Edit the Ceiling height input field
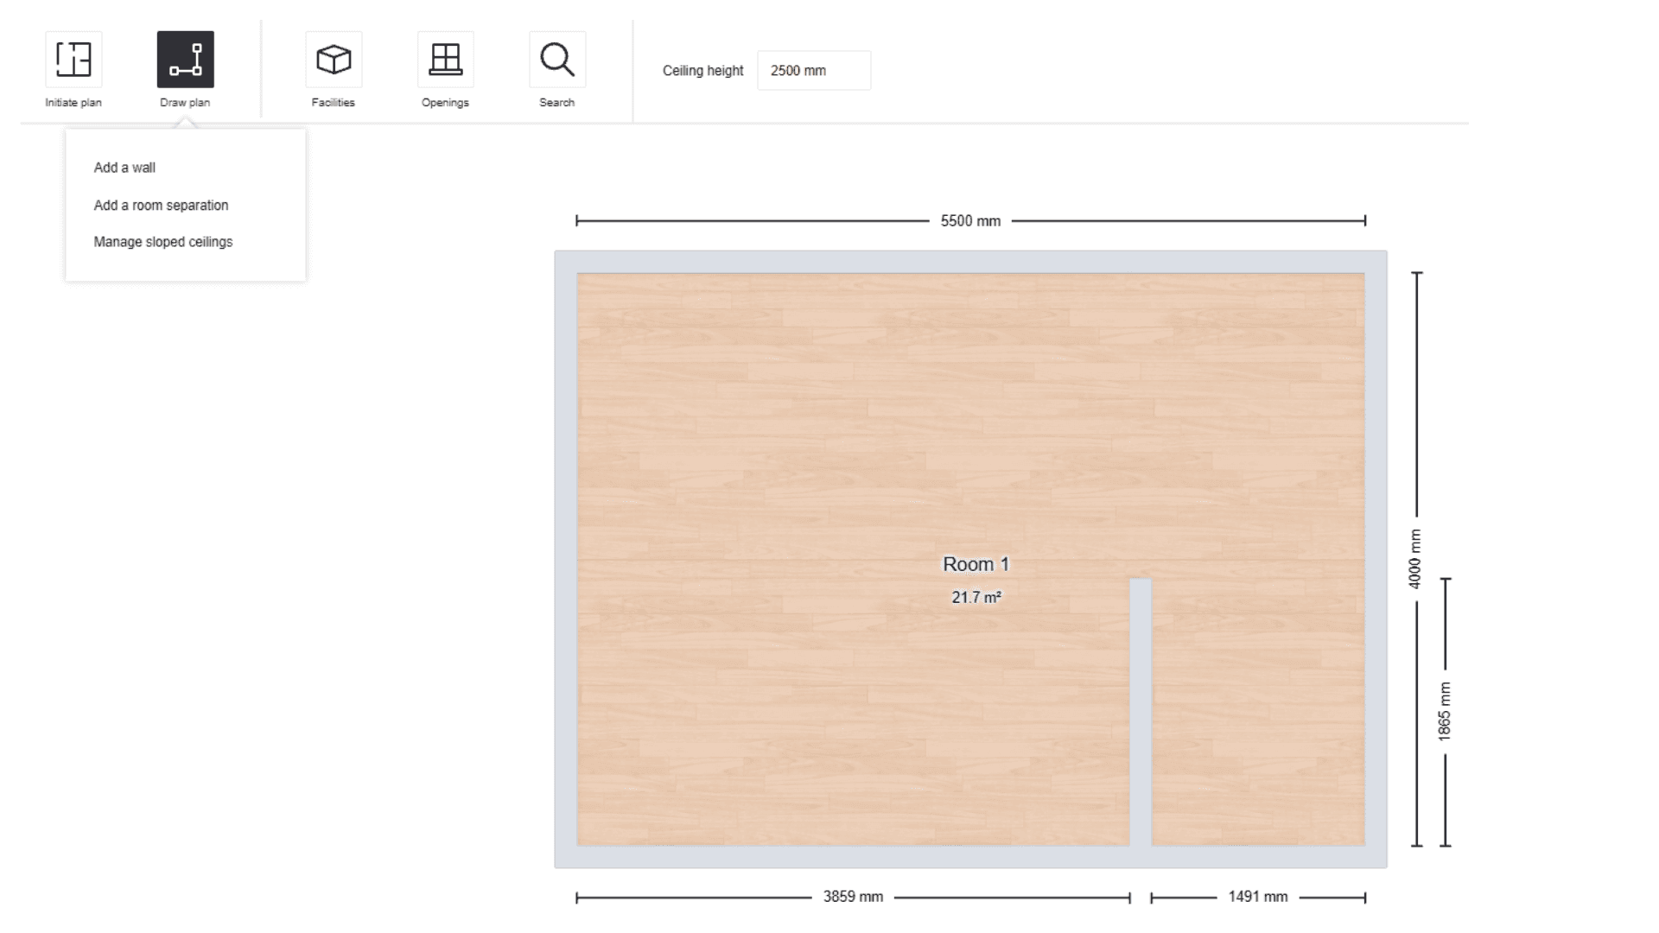This screenshot has width=1659, height=933. 814,71
